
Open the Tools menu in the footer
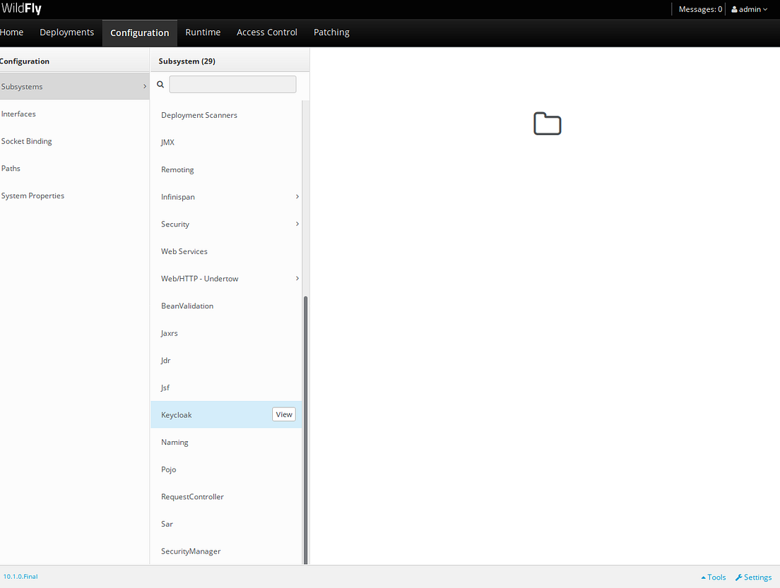(713, 577)
